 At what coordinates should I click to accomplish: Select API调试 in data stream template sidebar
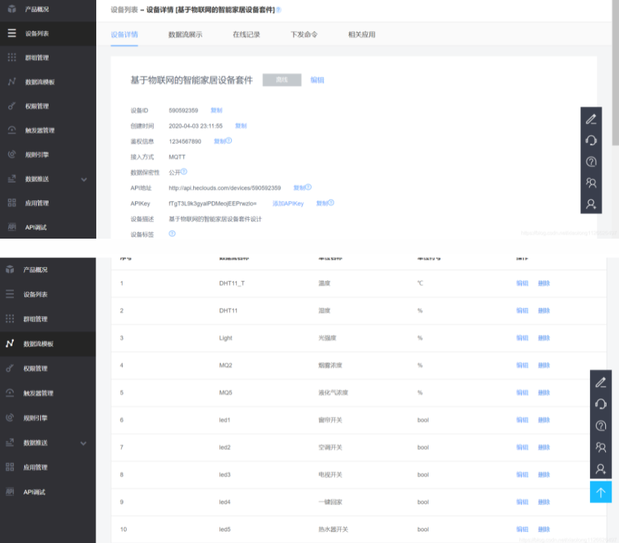click(48, 492)
